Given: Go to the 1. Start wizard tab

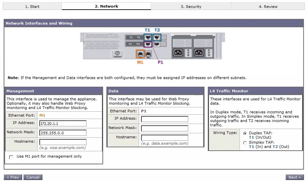Looking at the screenshot, I should [32, 6].
